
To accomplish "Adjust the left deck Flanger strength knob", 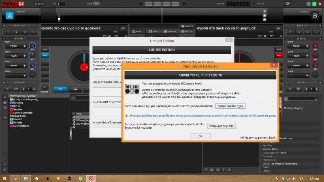I will pos(32,46).
